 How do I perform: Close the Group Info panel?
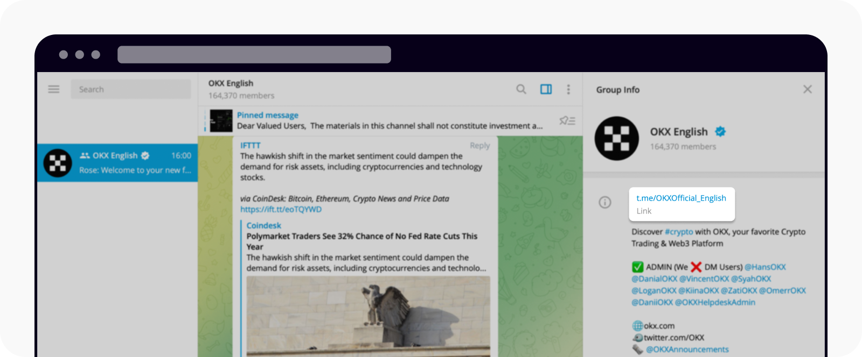click(x=807, y=89)
